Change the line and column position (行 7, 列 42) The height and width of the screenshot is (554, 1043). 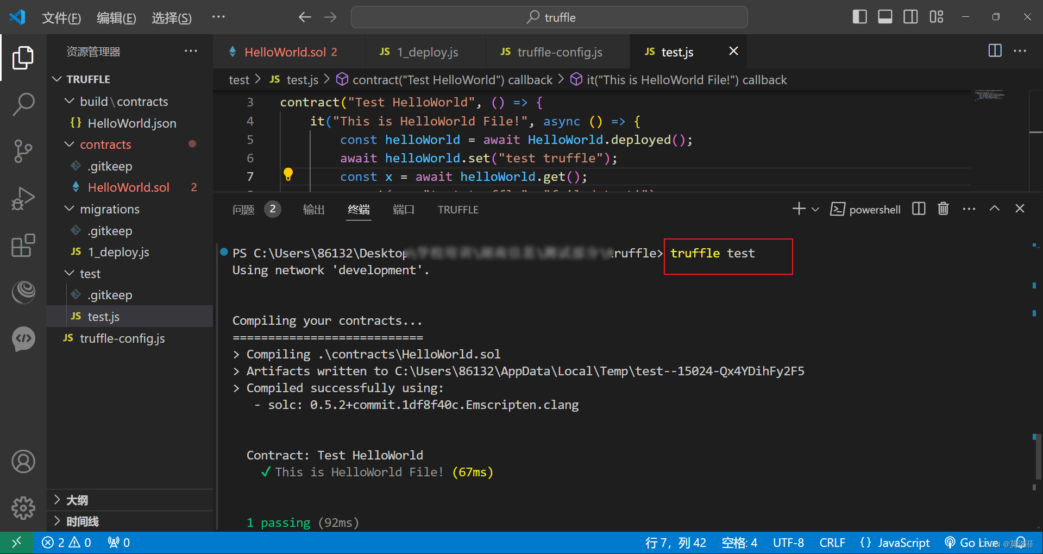(675, 543)
